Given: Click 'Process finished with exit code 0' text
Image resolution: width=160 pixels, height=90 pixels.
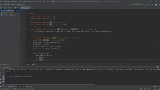Looking at the screenshot, I should [19, 76].
